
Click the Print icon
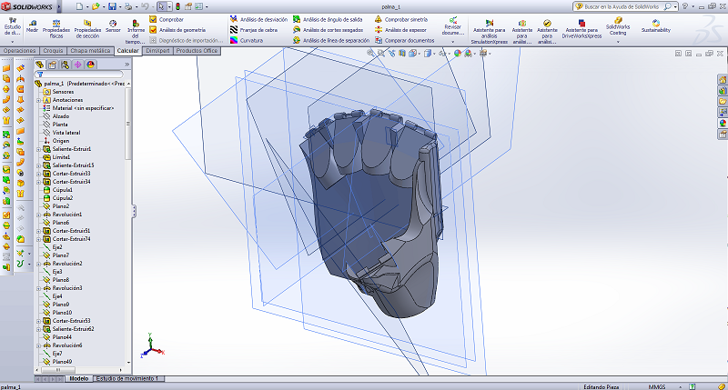[127, 6]
